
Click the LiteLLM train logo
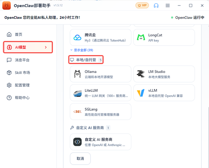77,93
